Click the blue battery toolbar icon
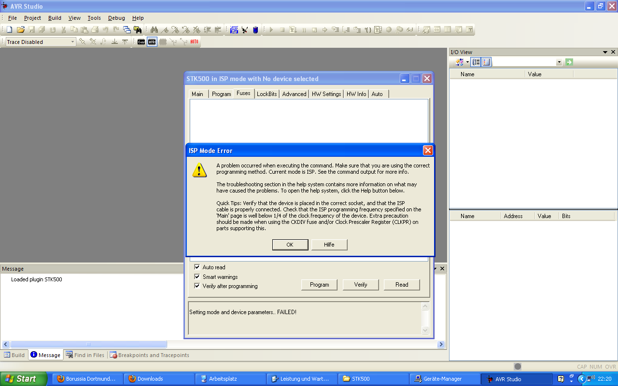The height and width of the screenshot is (386, 618). pos(255,30)
